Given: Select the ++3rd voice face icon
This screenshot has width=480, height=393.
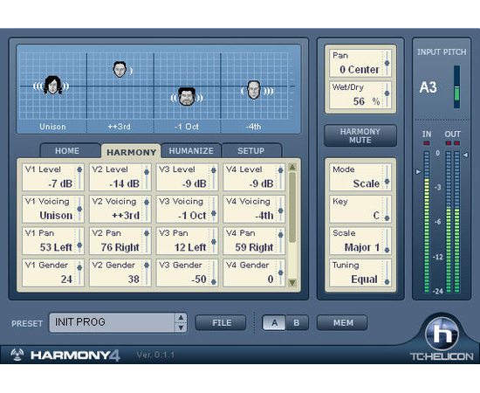Looking at the screenshot, I should click(x=120, y=70).
